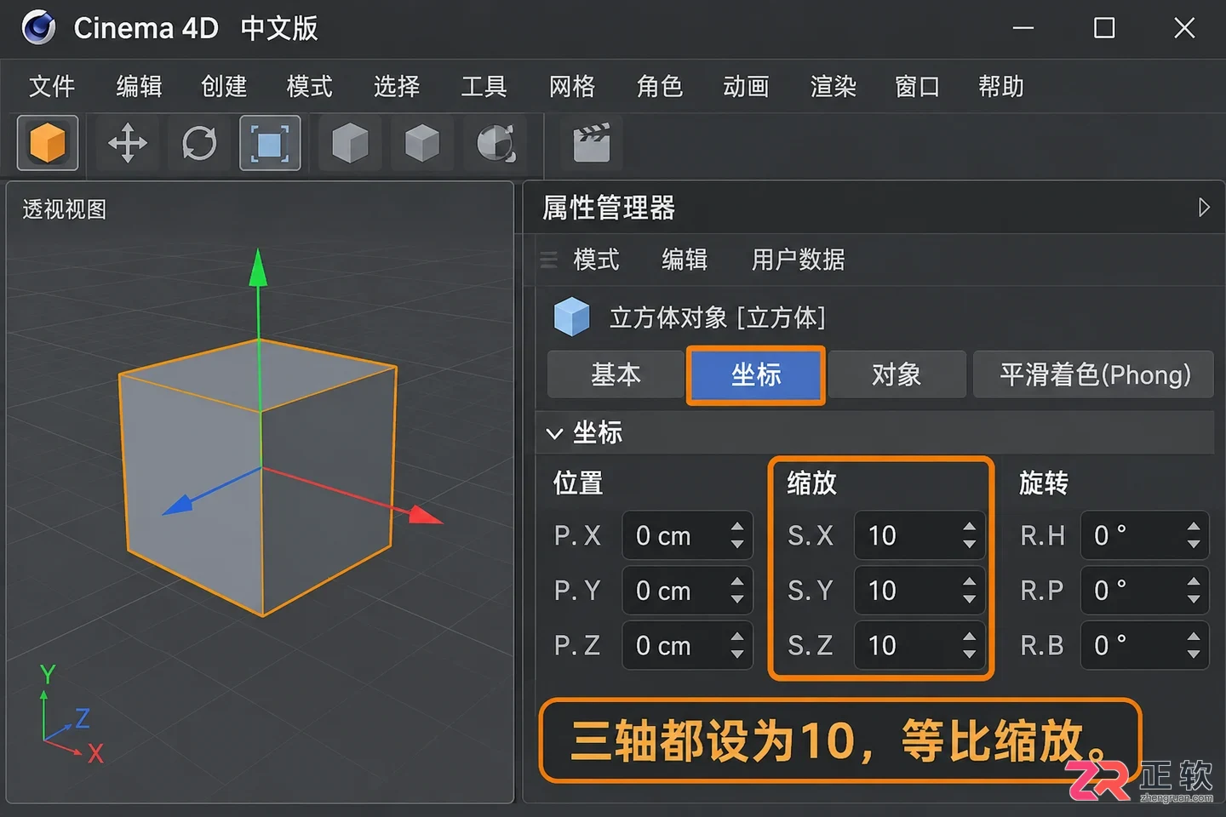Switch to the 坐标 tab
The width and height of the screenshot is (1226, 817).
pyautogui.click(x=756, y=374)
